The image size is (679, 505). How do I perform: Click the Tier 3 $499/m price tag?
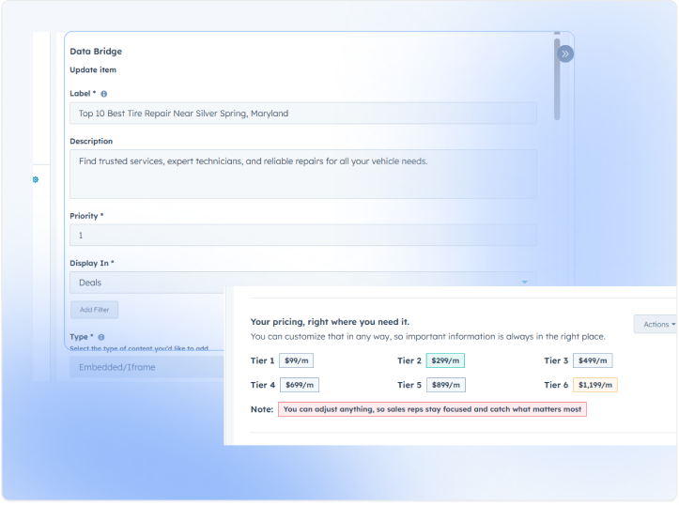click(x=593, y=360)
